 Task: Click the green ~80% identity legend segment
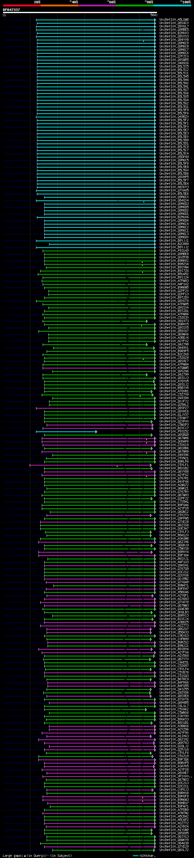[x=135, y=5]
